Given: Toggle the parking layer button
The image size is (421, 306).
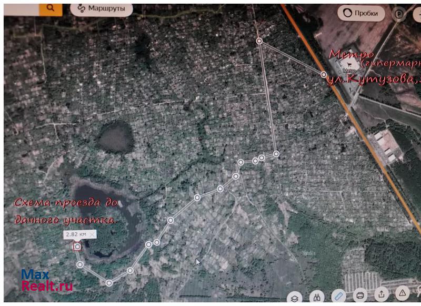Looking at the screenshot, I should (399, 14).
